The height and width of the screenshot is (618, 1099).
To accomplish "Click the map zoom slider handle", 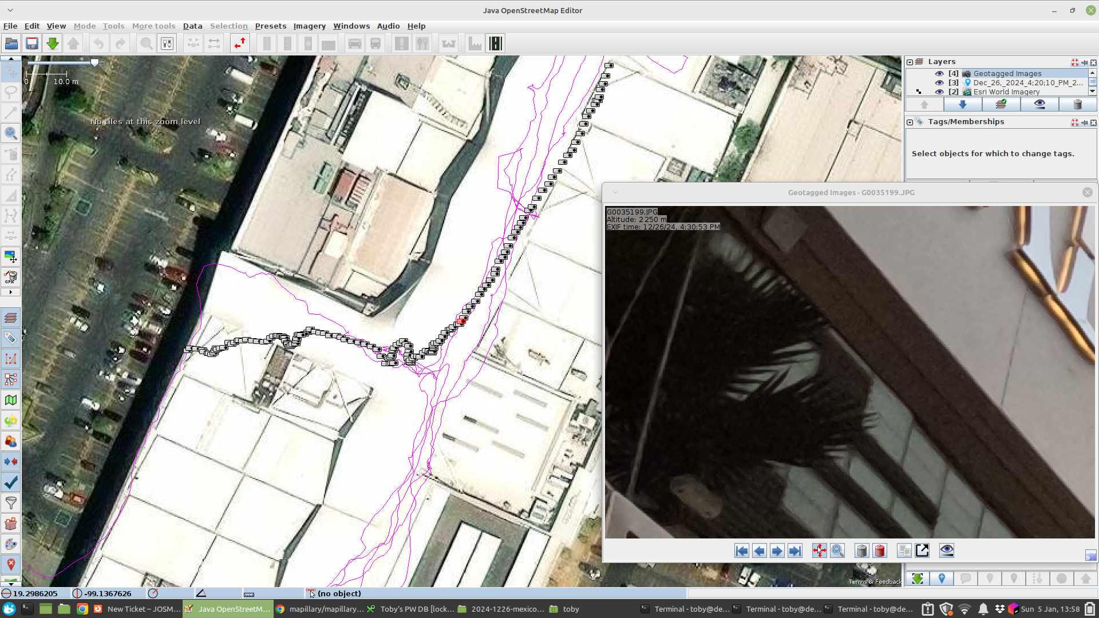I will 95,62.
